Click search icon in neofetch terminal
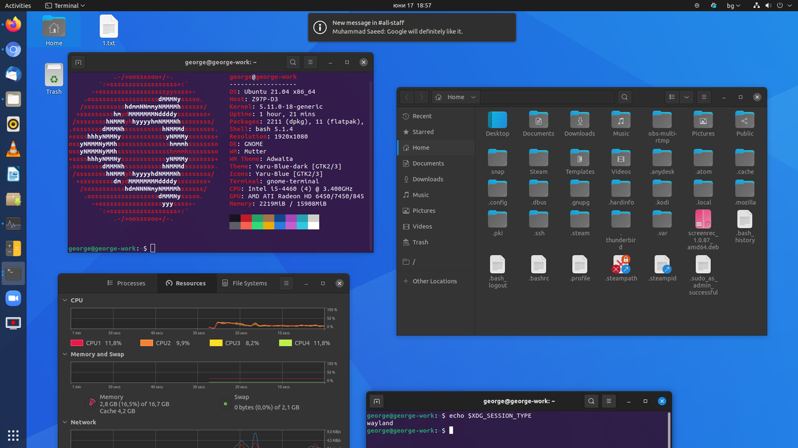Screen dimensions: 798x448 (292, 62)
